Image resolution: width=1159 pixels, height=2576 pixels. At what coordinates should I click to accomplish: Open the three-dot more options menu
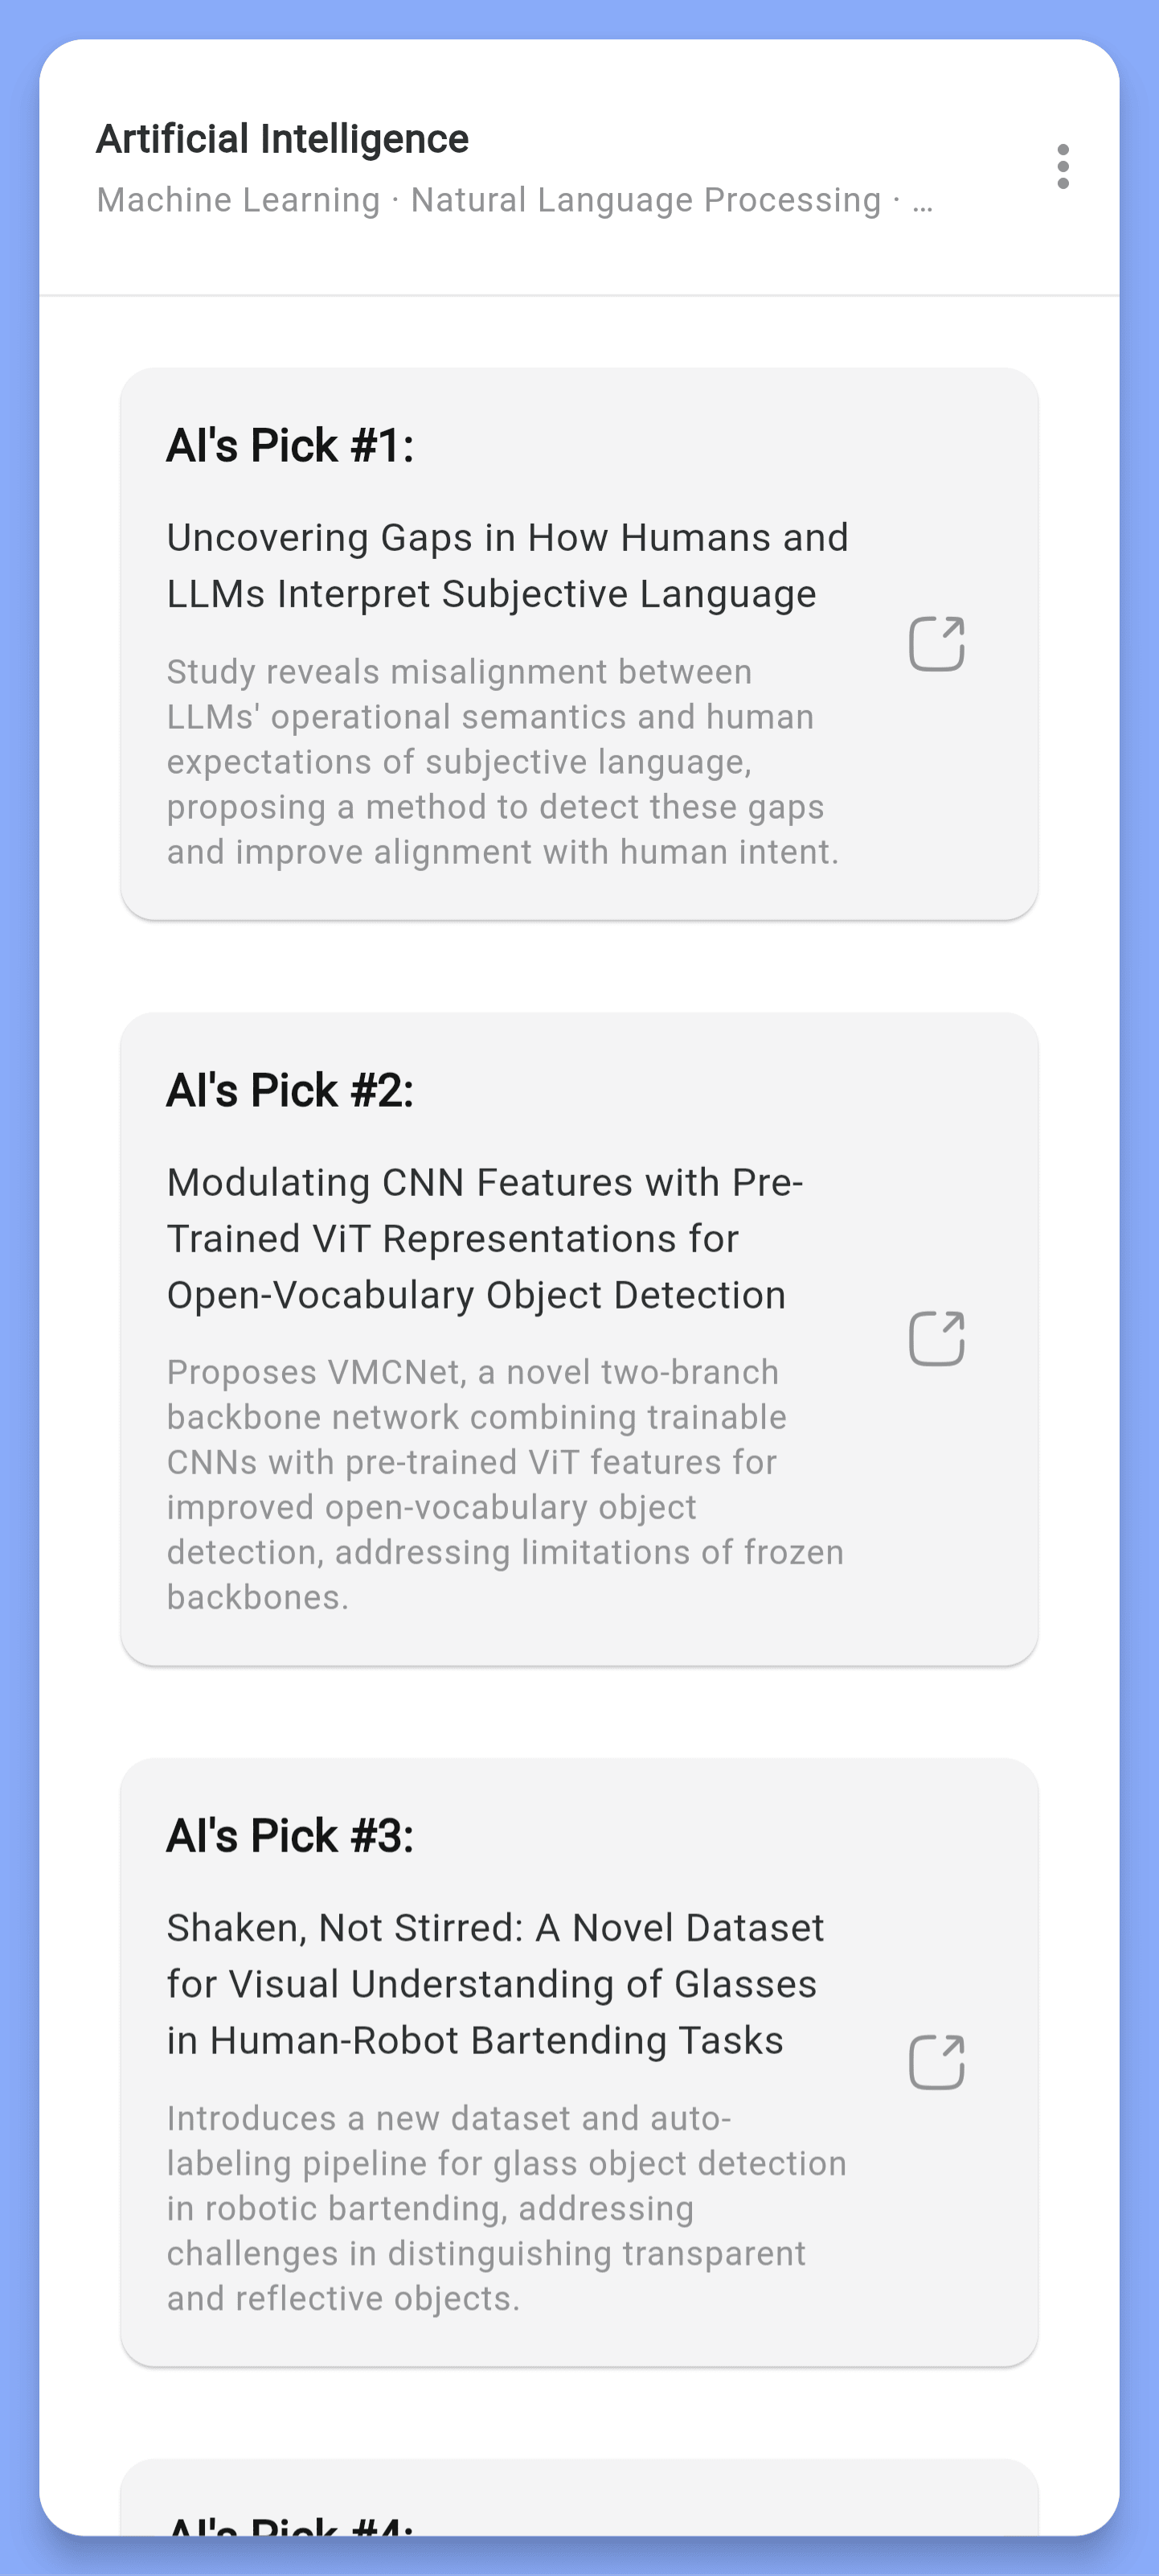[1062, 166]
